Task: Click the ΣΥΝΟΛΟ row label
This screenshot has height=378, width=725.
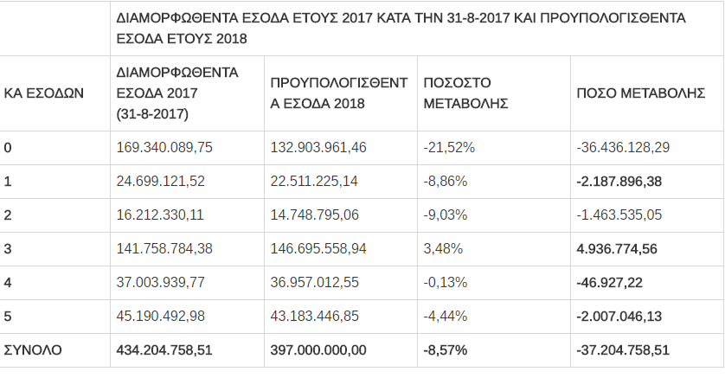Action: coord(34,349)
